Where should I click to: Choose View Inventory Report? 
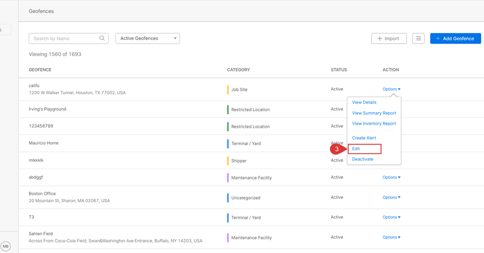(374, 123)
